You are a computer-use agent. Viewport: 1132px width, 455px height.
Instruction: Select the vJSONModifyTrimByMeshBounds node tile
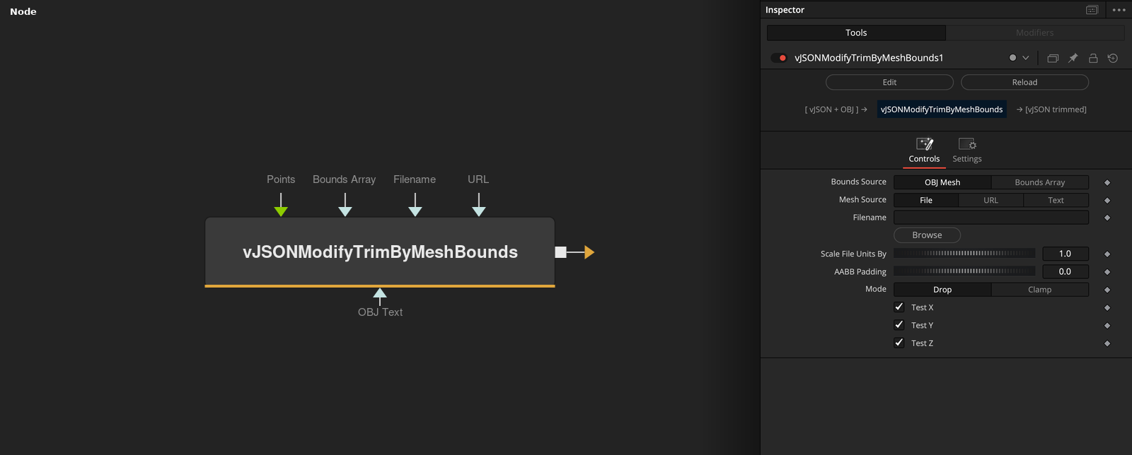point(380,252)
